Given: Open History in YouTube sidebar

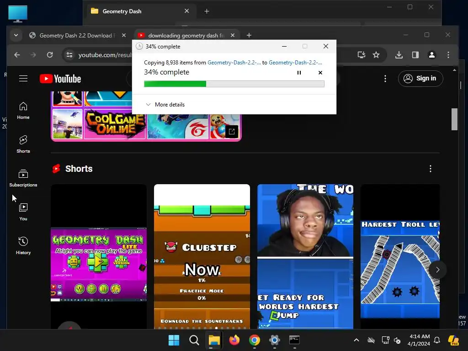Looking at the screenshot, I should click(23, 245).
